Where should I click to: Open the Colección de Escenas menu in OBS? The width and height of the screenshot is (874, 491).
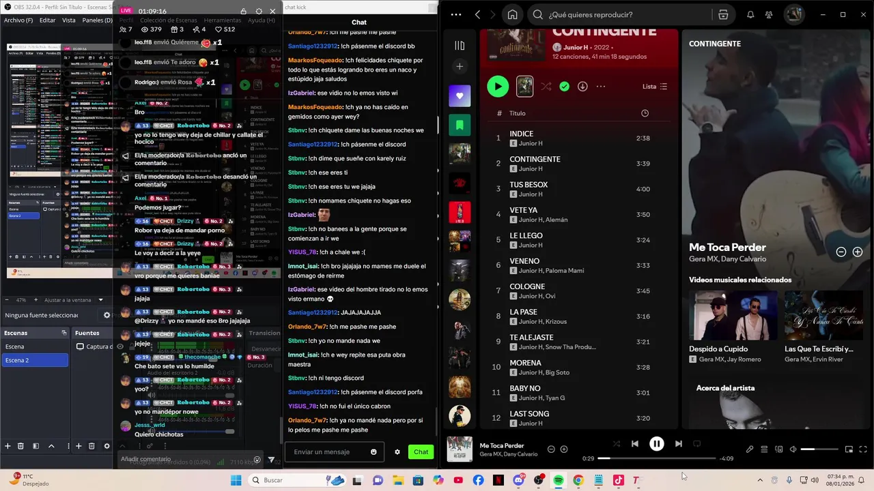[168, 20]
